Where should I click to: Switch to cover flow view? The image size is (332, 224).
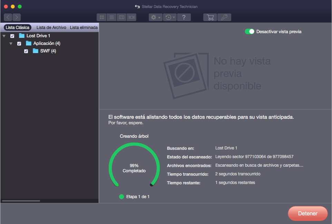tap(131, 17)
